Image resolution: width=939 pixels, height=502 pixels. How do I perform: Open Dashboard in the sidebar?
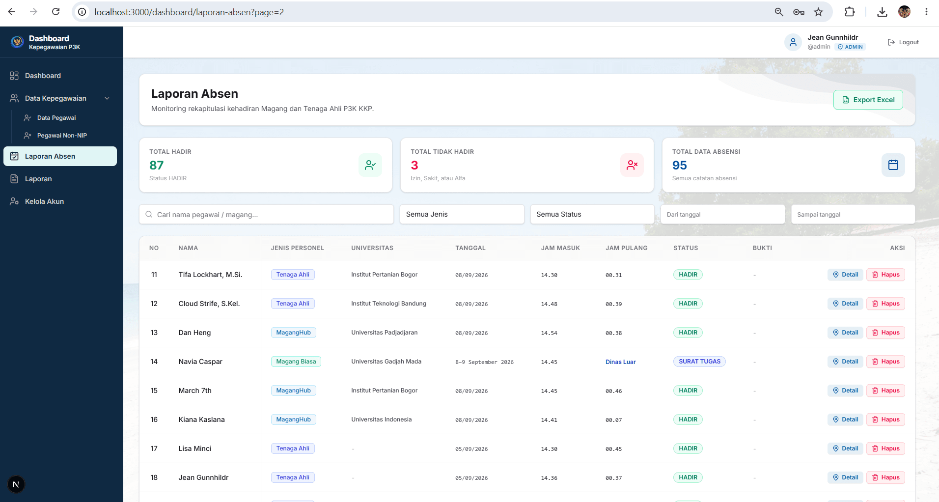[x=60, y=76]
